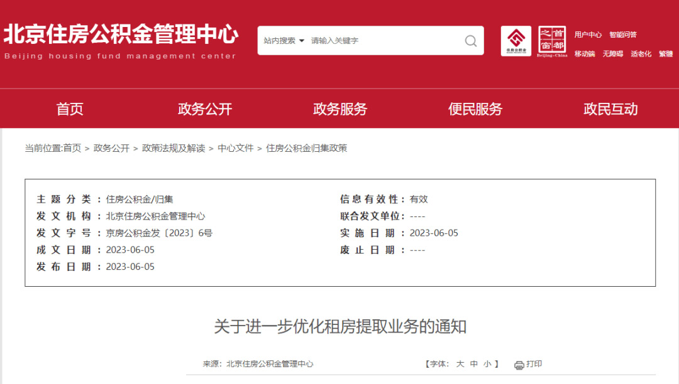Open the 政民互动 navigation tab
Screen dimensions: 679x384
[x=610, y=109]
